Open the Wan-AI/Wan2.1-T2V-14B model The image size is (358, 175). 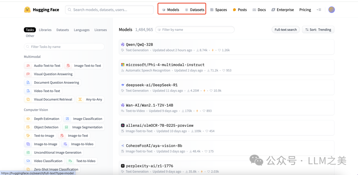click(x=226, y=108)
